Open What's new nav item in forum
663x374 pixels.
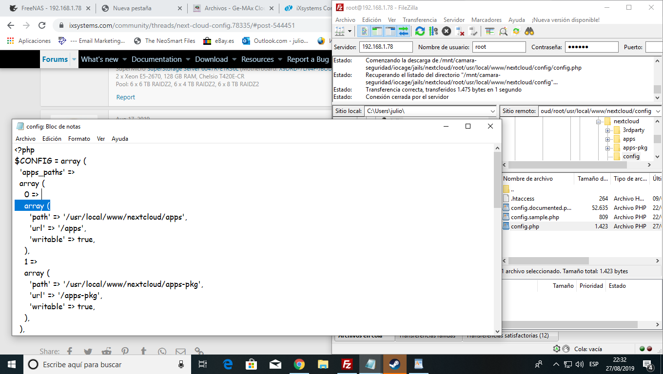pyautogui.click(x=100, y=59)
